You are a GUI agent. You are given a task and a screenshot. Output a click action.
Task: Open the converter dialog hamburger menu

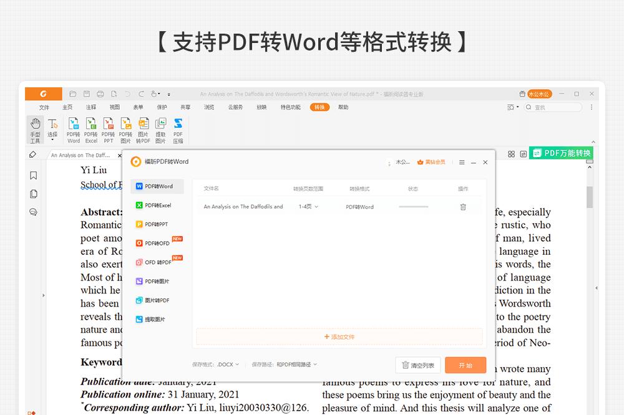pyautogui.click(x=462, y=162)
